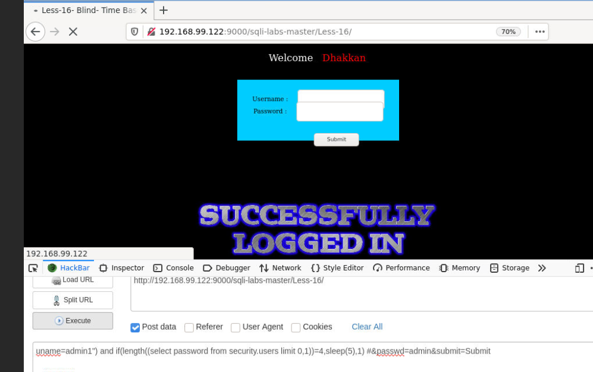
Task: Activate the element picker tool
Action: click(33, 268)
